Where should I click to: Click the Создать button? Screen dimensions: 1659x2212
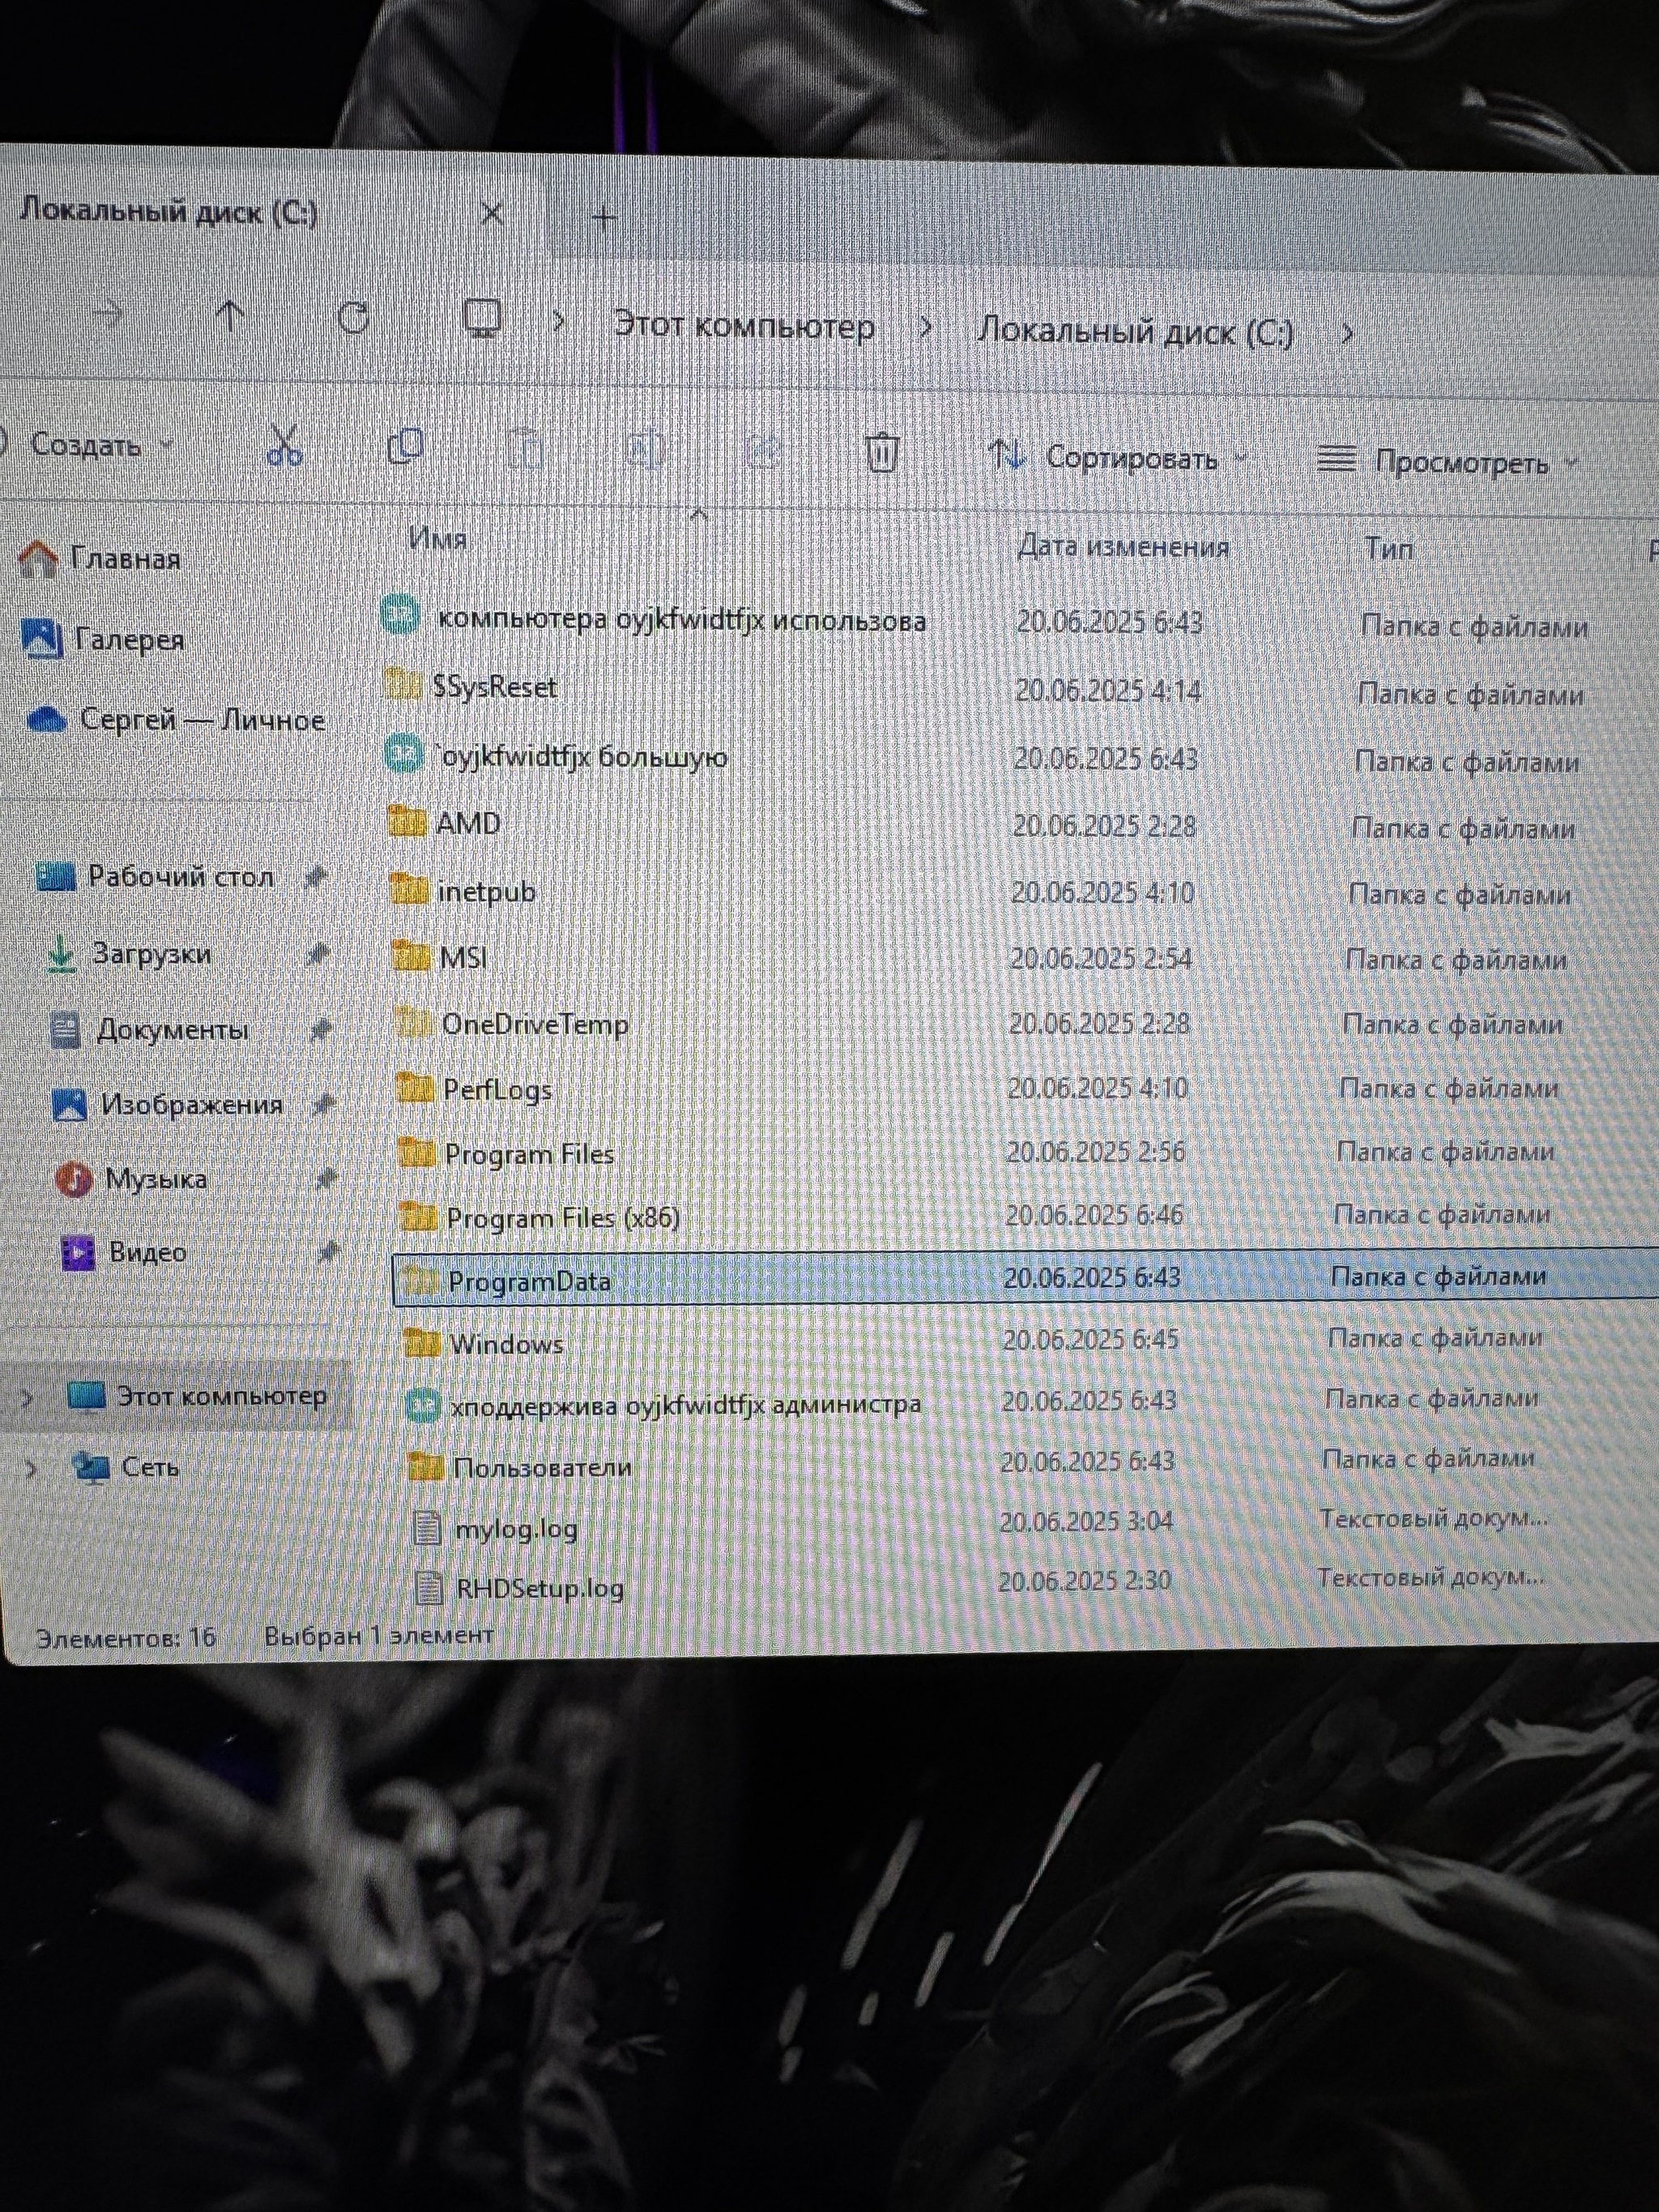86,444
